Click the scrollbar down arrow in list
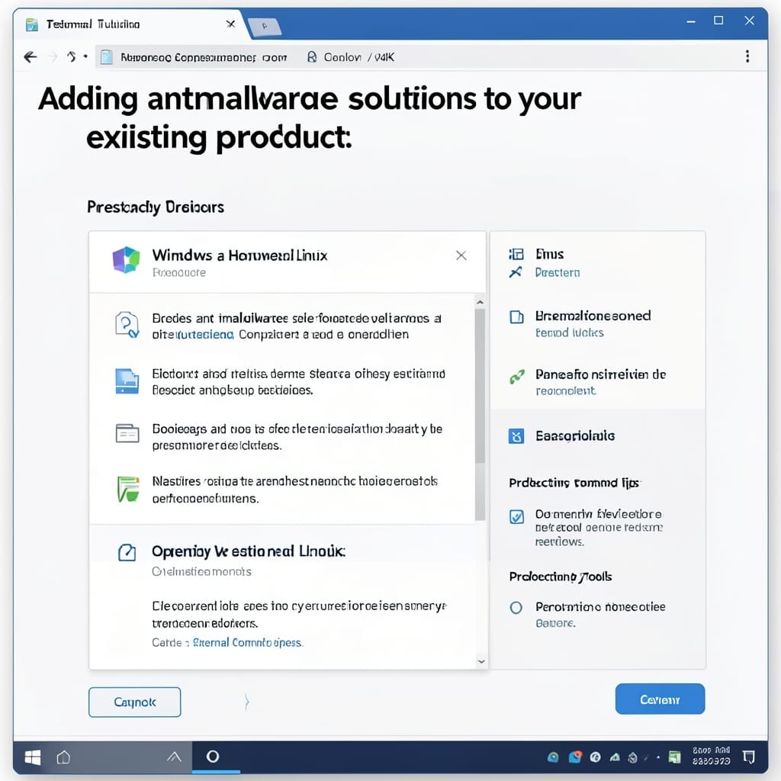Screen dimensions: 781x781 tap(481, 661)
